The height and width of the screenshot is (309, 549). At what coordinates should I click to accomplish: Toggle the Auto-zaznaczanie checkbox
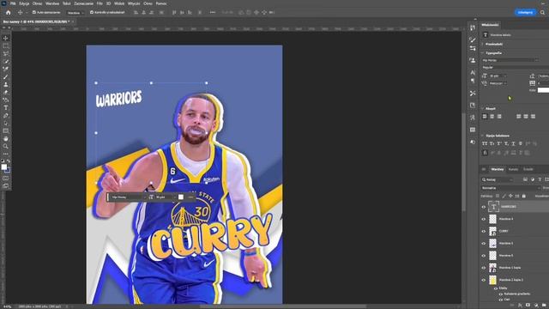click(34, 12)
